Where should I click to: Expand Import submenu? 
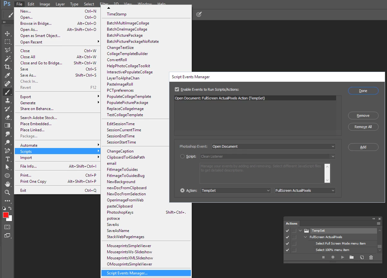point(57,157)
